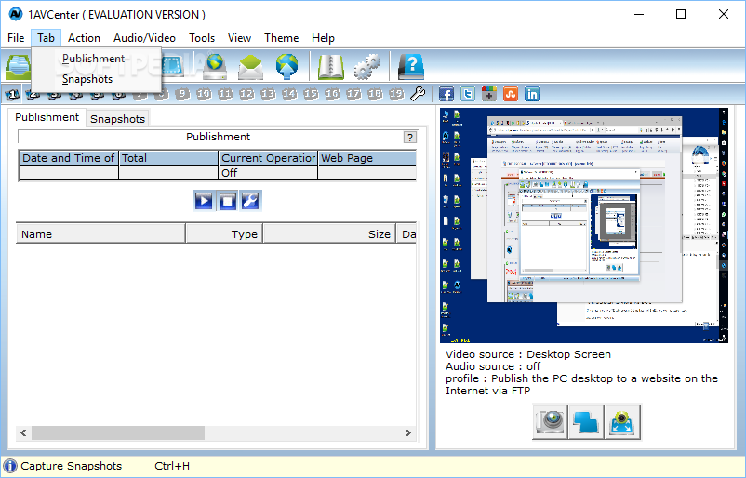The image size is (746, 478).
Task: Click the webcam with arrows button
Action: 622,421
